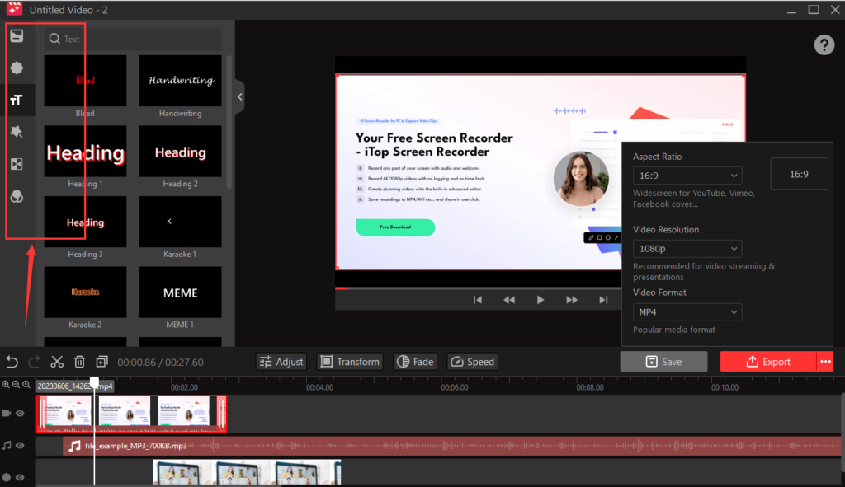The height and width of the screenshot is (487, 845).
Task: Select the MEME 1 text style
Action: coord(180,293)
